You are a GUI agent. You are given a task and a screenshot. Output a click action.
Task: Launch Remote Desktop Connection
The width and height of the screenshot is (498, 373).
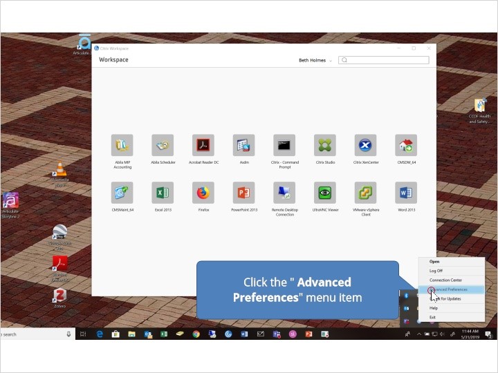pos(284,193)
